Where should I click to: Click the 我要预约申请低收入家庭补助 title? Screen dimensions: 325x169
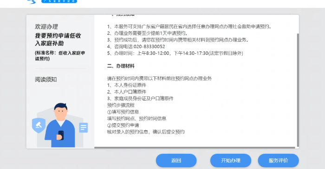[x=58, y=39]
